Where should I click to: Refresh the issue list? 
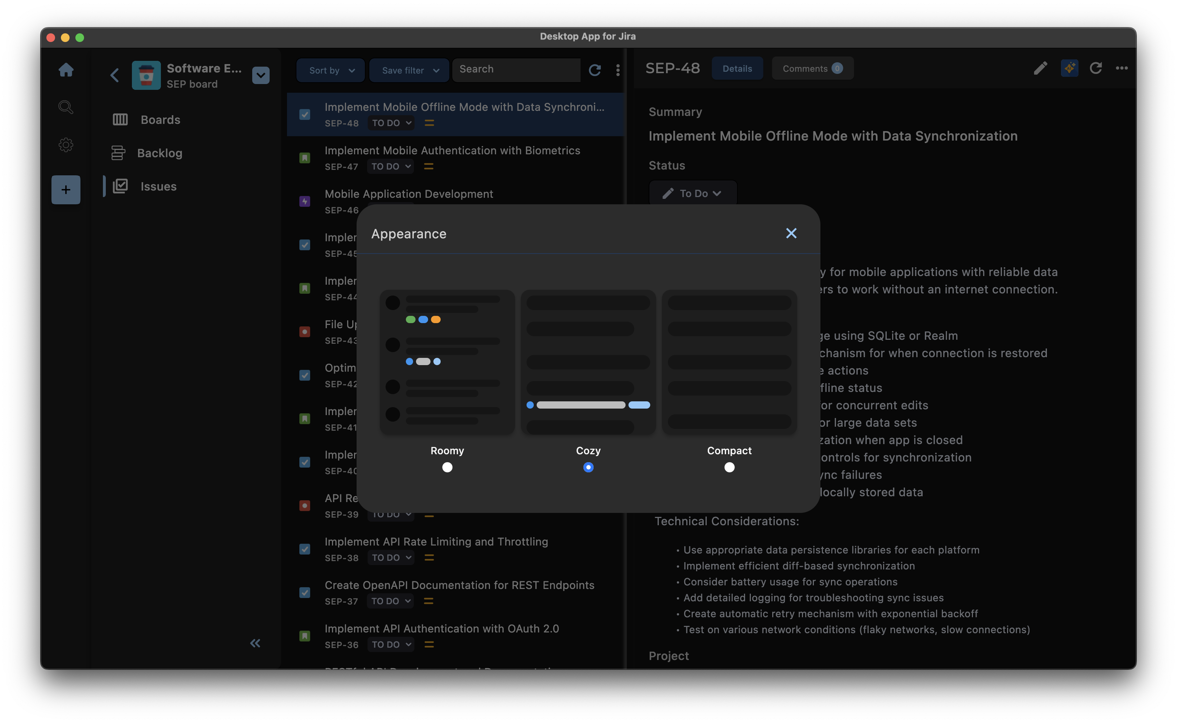click(594, 70)
